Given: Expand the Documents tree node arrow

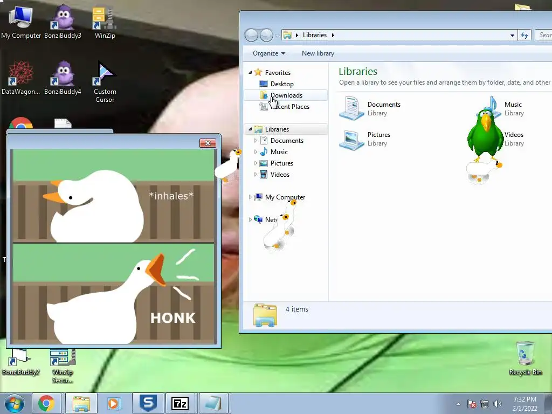Looking at the screenshot, I should pos(256,141).
